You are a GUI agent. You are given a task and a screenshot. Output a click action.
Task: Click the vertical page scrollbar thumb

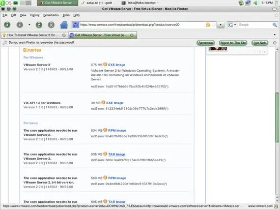click(x=277, y=117)
